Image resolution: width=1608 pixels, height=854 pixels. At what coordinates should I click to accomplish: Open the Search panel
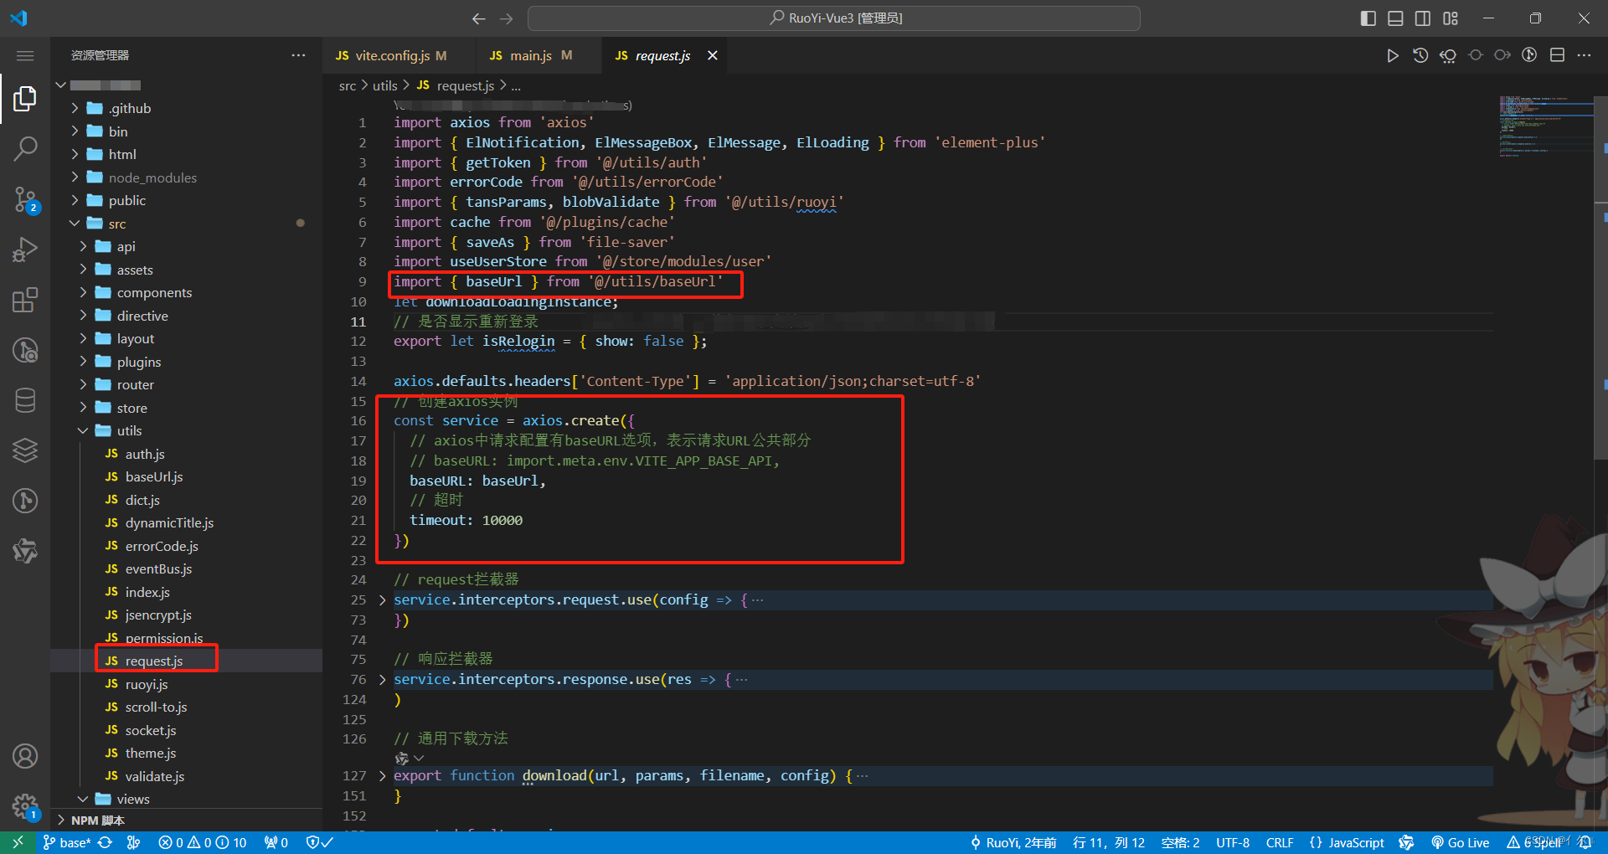point(25,148)
